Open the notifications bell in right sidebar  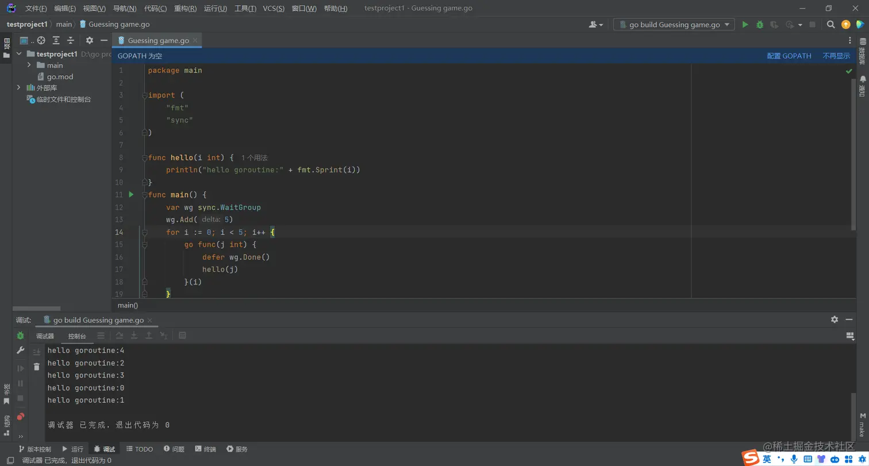coord(862,79)
